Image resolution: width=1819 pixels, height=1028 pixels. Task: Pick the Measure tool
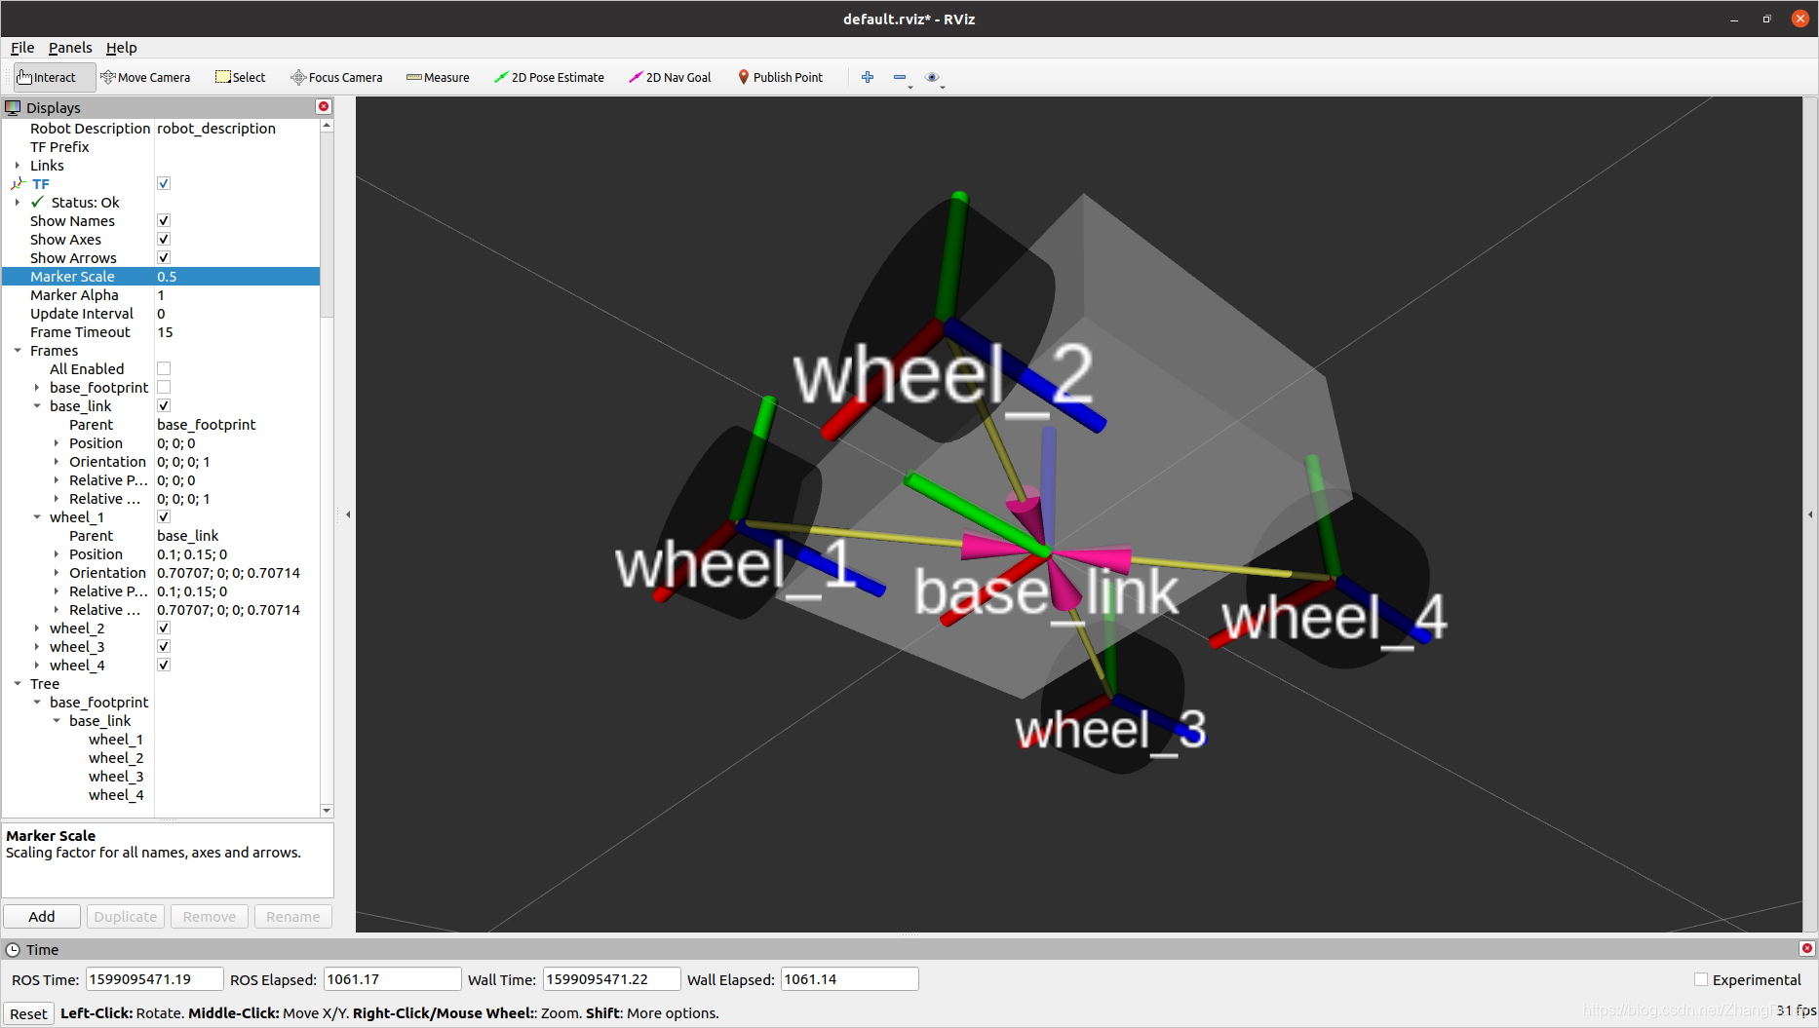point(438,77)
